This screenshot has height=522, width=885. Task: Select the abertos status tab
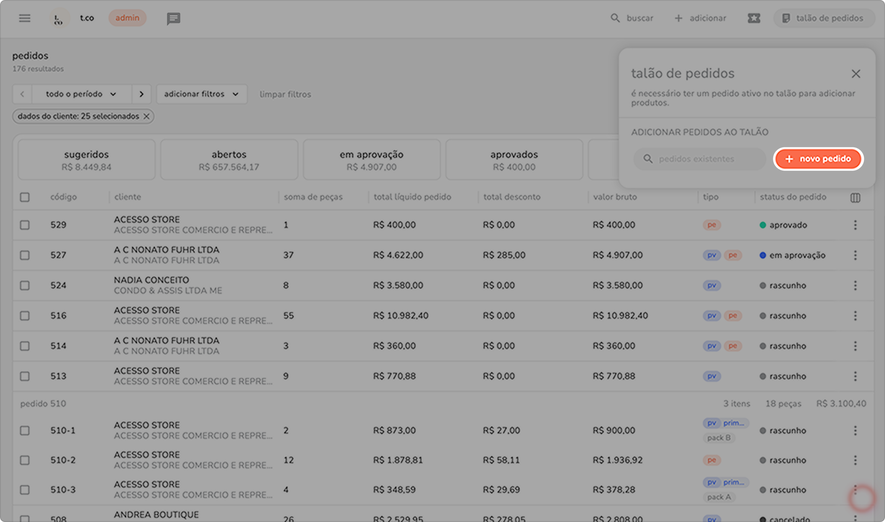pyautogui.click(x=229, y=160)
